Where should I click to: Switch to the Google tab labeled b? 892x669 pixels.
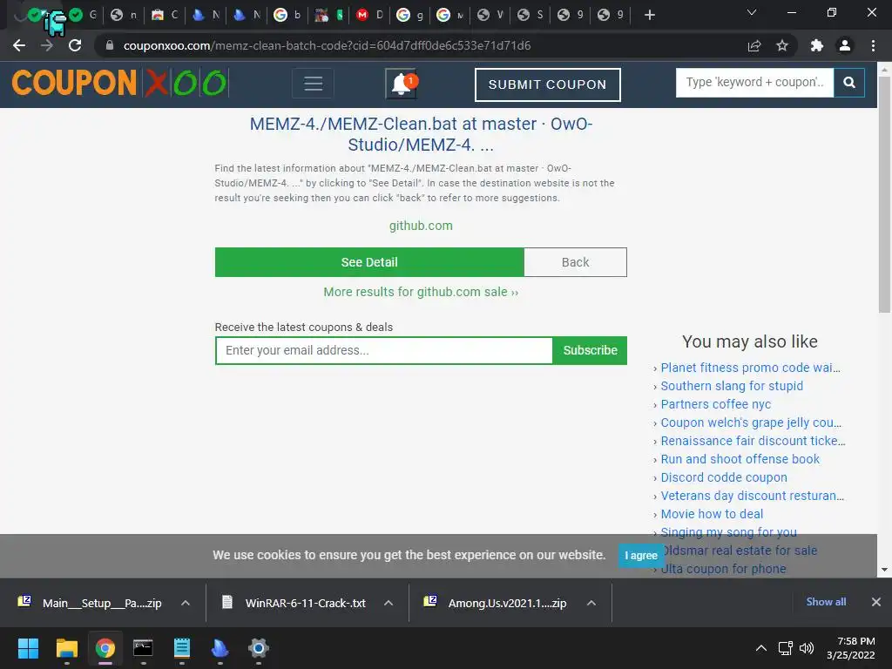[x=287, y=15]
